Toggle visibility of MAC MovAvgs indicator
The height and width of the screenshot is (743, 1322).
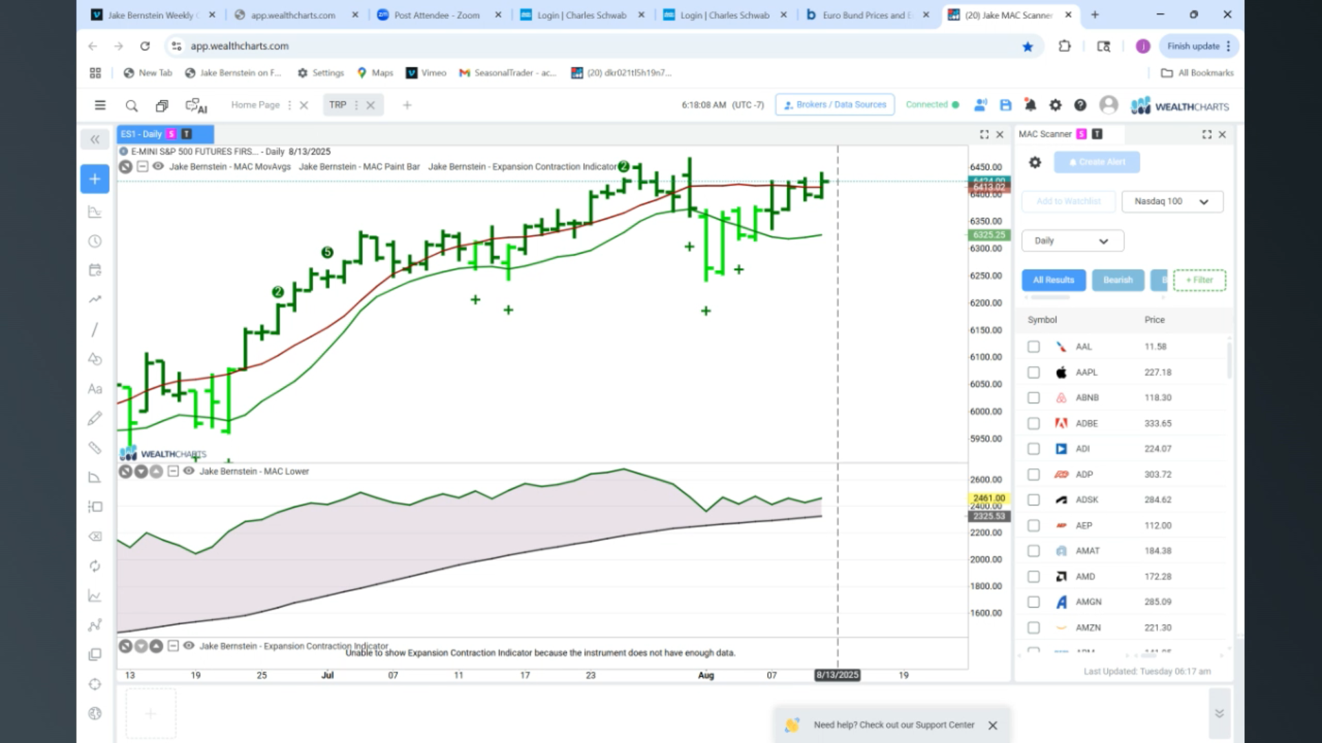[158, 166]
